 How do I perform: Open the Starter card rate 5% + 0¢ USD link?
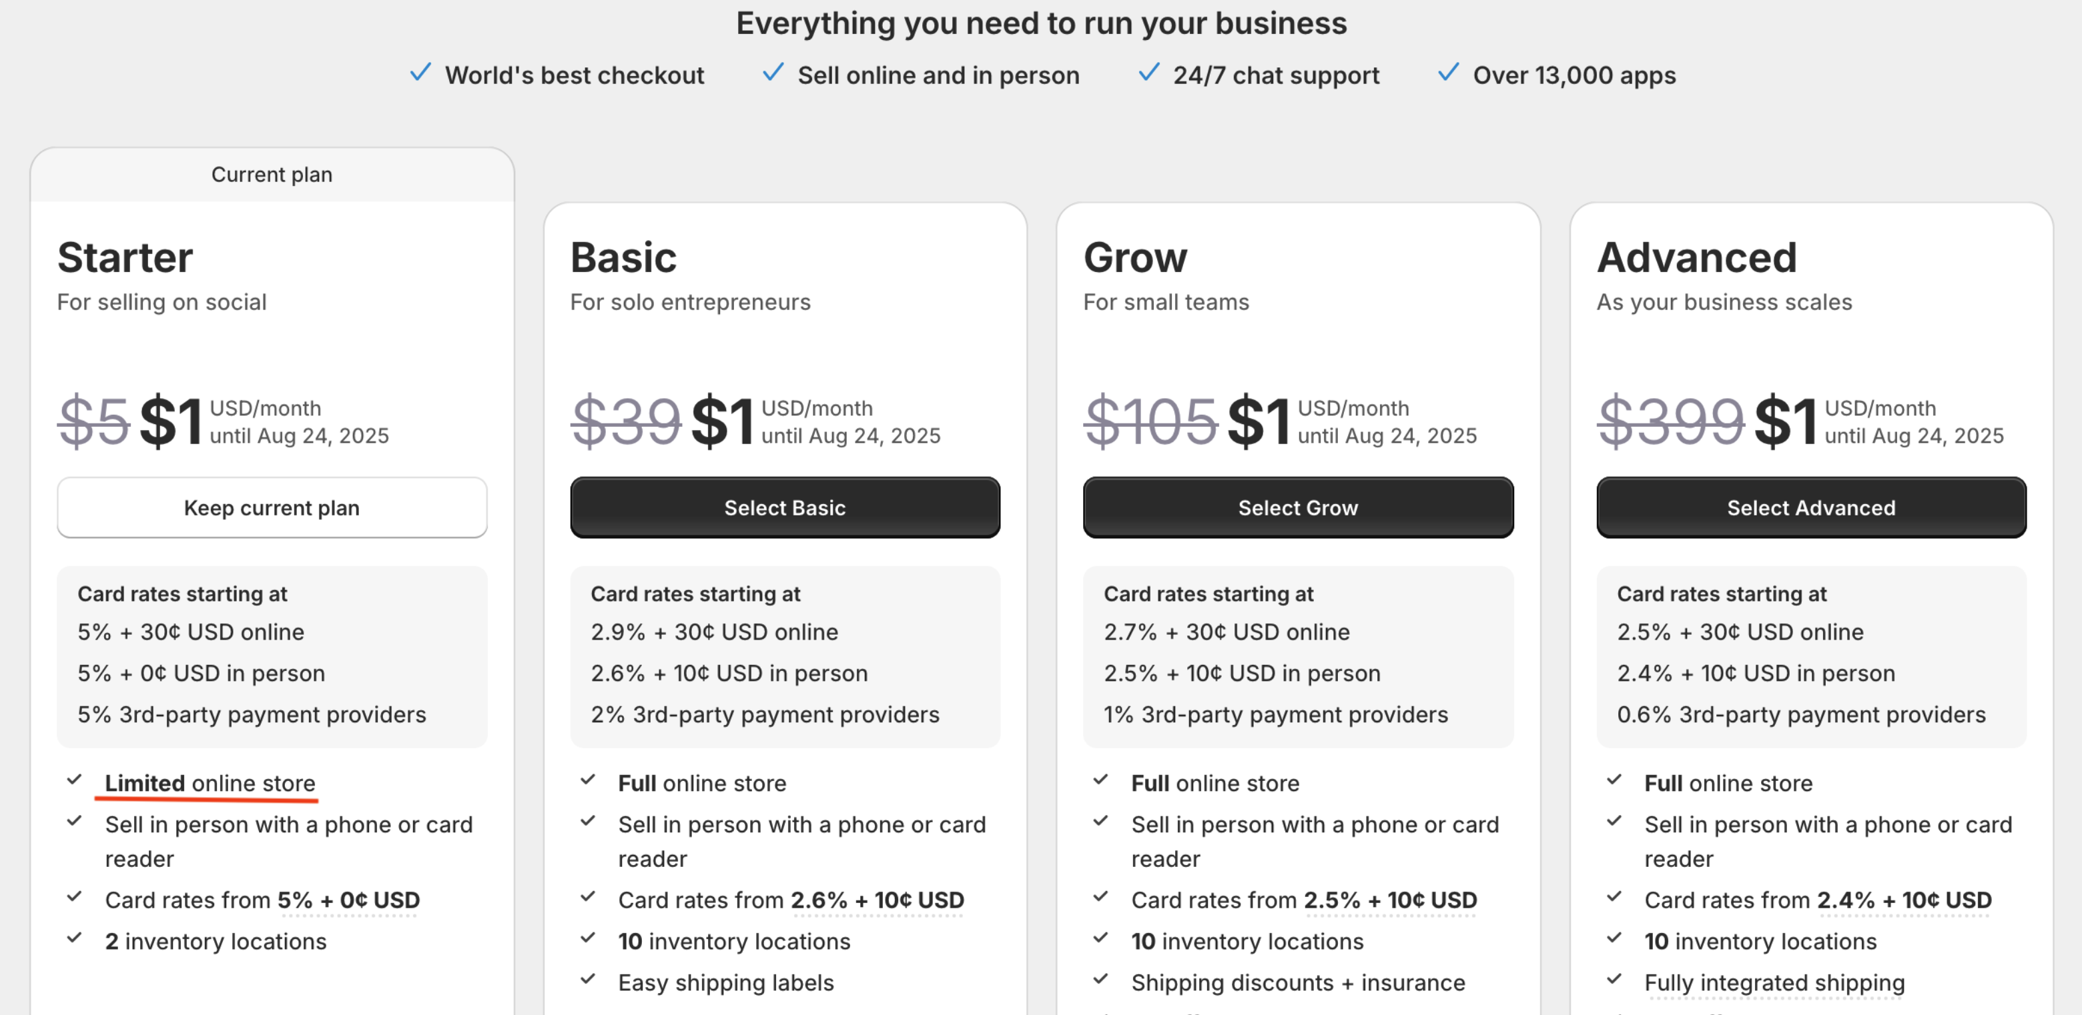coord(348,900)
